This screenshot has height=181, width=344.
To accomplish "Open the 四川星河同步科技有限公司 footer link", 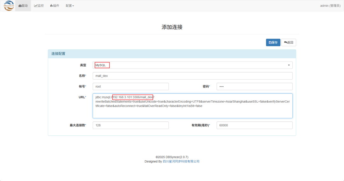I will tap(181, 162).
